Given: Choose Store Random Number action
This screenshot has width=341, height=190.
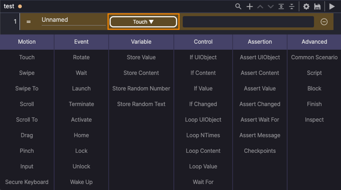Looking at the screenshot, I should click(141, 89).
